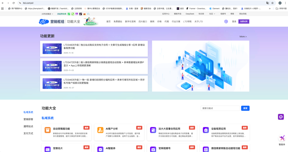Focus the 搜索功能点 input field
Viewport: 288px width, 152px height.
pyautogui.click(x=220, y=108)
